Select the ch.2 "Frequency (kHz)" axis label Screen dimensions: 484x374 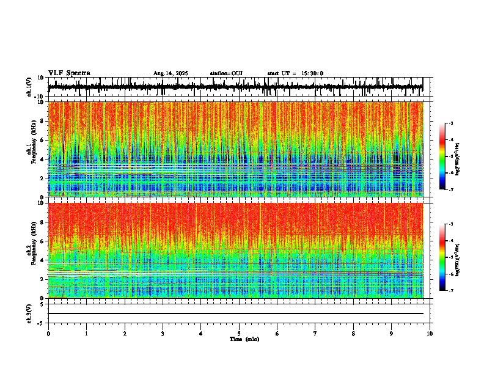click(34, 243)
